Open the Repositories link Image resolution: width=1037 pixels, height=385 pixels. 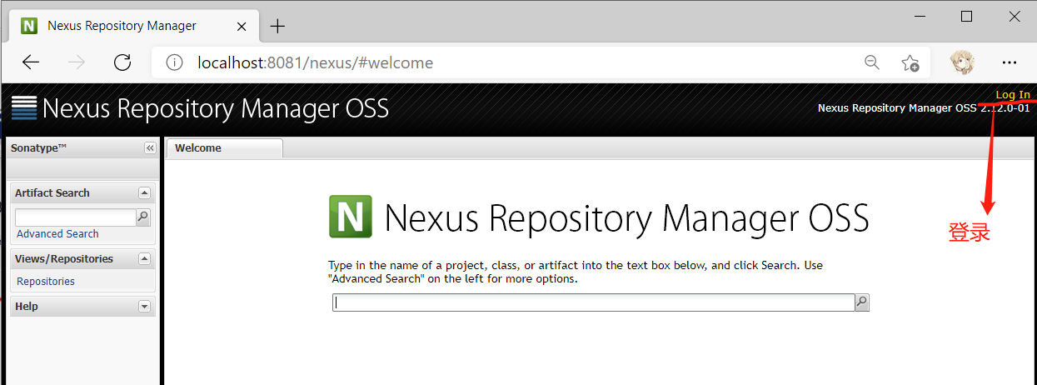(46, 282)
